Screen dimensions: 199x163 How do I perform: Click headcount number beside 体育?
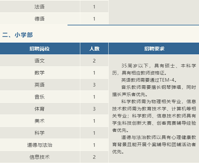click(x=94, y=109)
